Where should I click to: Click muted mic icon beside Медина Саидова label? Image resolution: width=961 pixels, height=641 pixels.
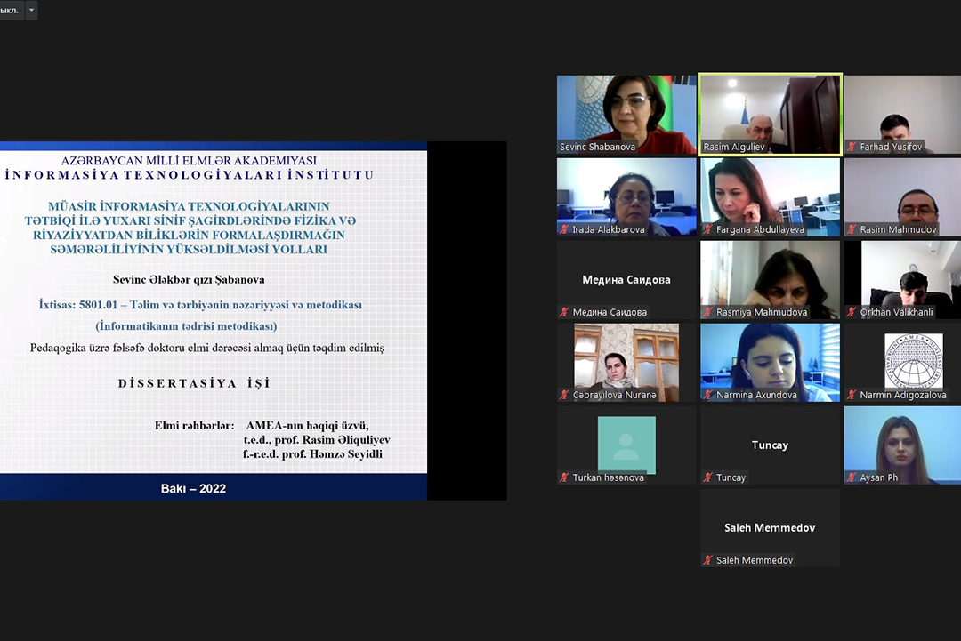pyautogui.click(x=564, y=312)
